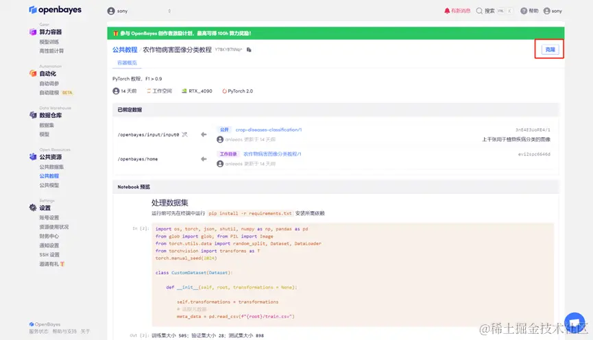This screenshot has height=340, width=593.
Task: Click the ID text evi2spc6646d
Action: [534, 154]
